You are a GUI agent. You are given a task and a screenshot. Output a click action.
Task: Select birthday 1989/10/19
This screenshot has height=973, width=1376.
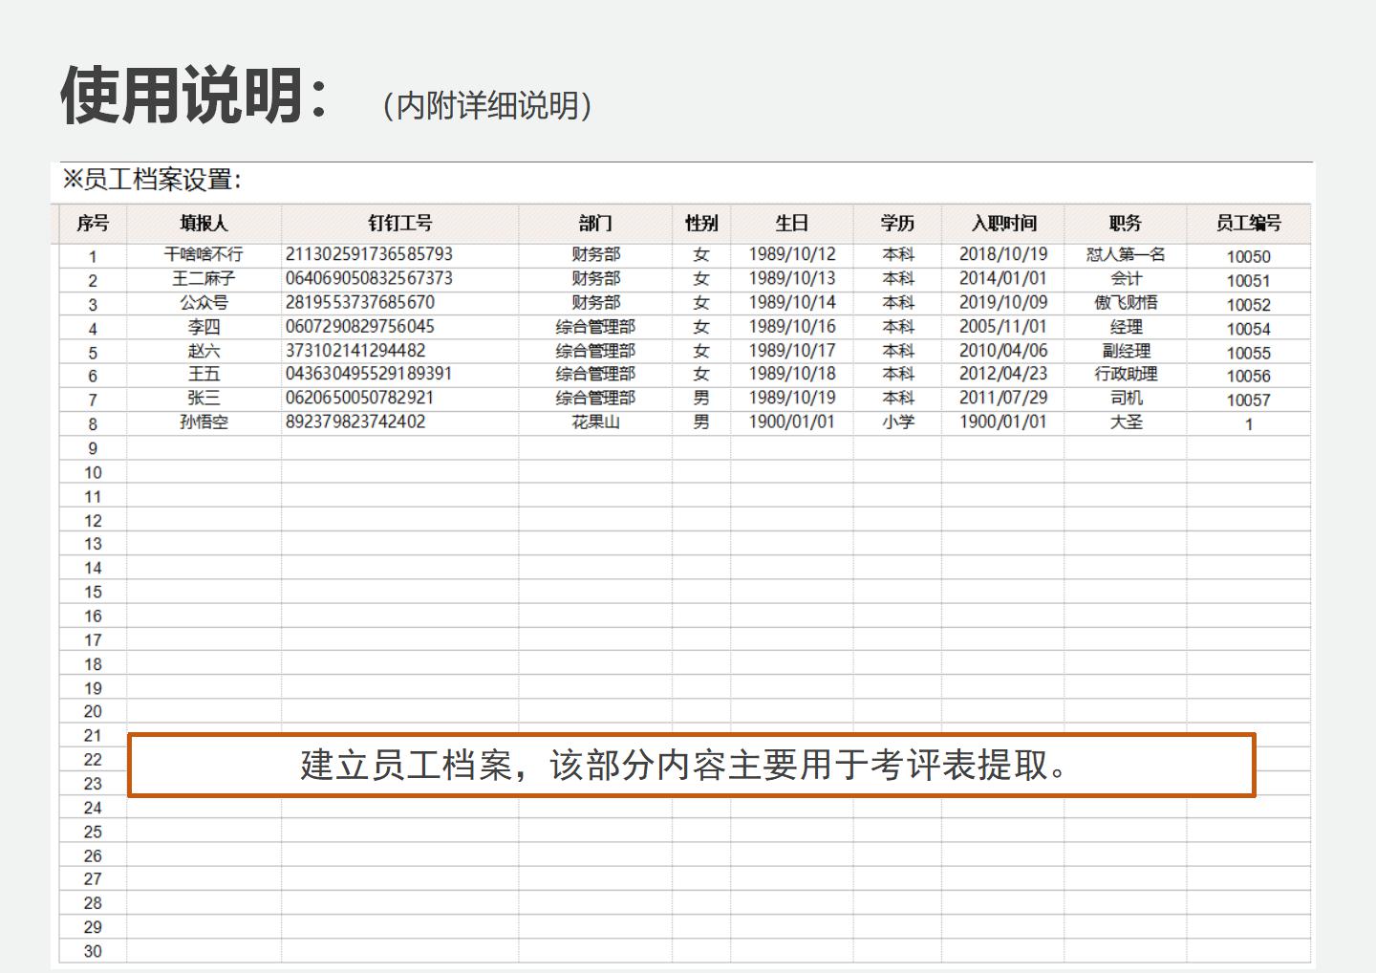pos(792,398)
